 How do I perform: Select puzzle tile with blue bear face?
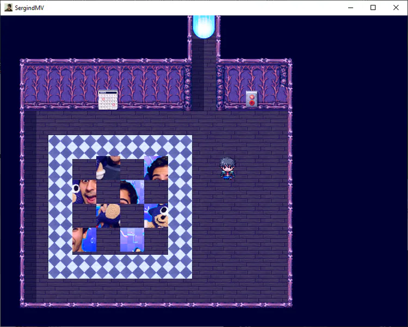pyautogui.click(x=156, y=216)
